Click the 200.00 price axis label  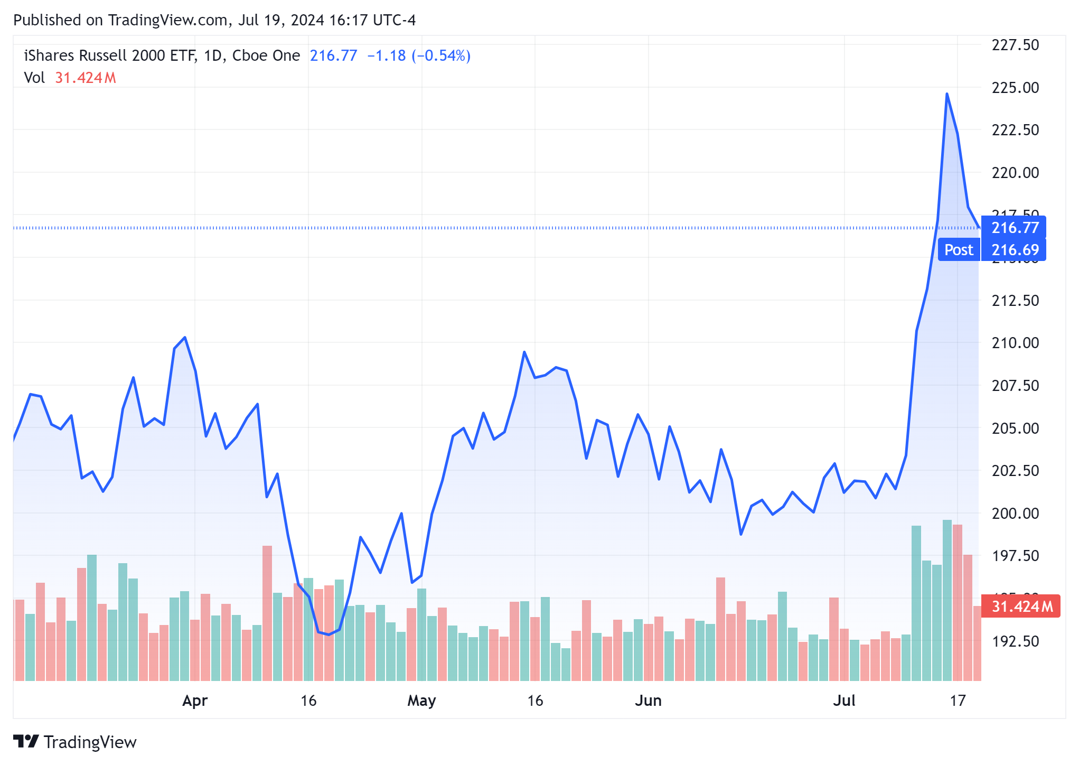pos(1015,514)
